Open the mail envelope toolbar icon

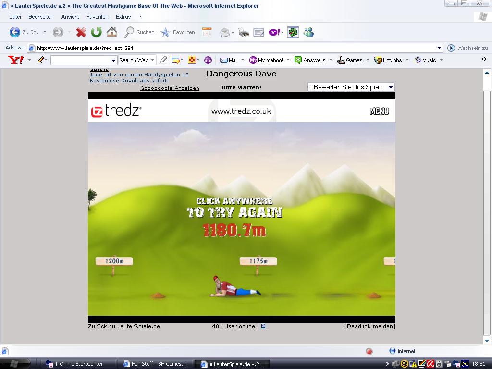pos(225,32)
